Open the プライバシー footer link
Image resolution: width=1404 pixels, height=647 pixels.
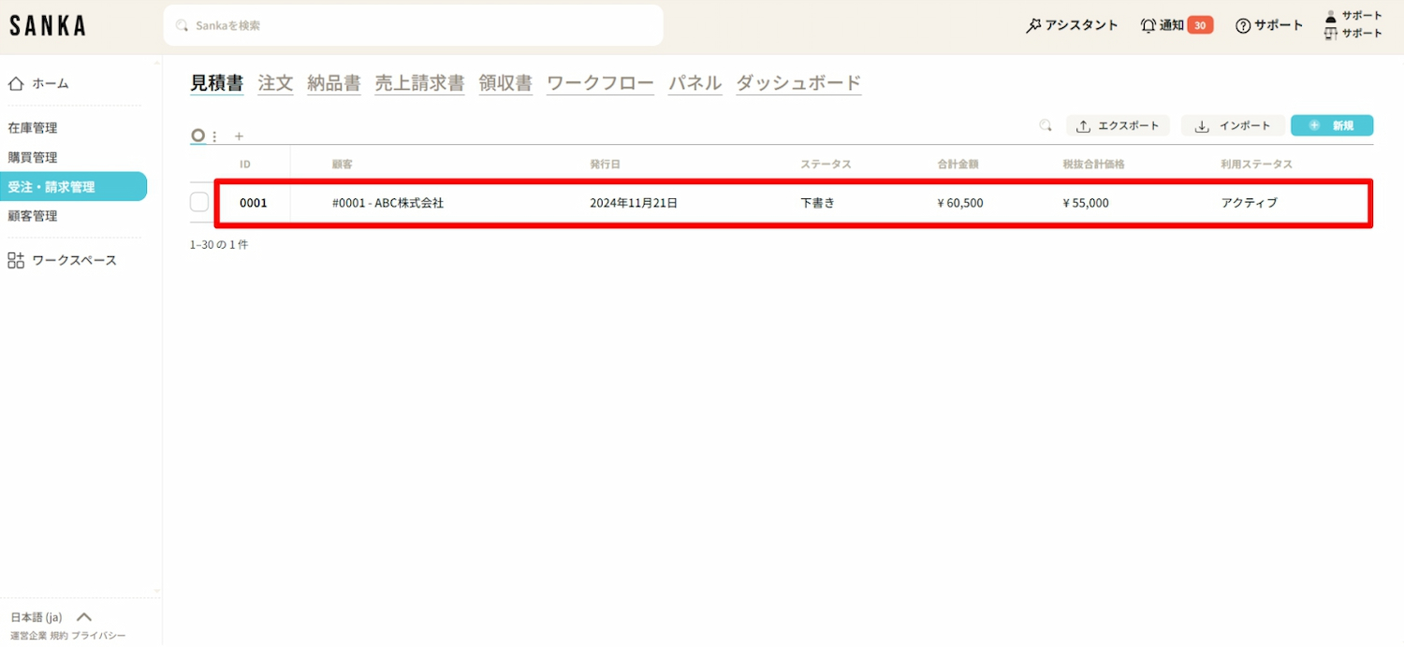[98, 636]
